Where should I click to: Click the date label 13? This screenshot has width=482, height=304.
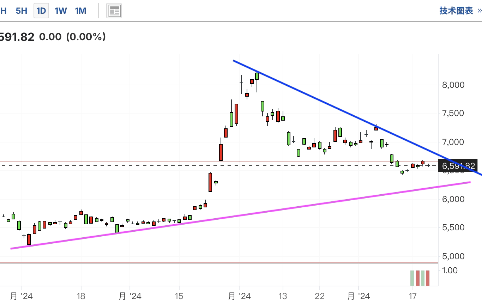pyautogui.click(x=283, y=296)
